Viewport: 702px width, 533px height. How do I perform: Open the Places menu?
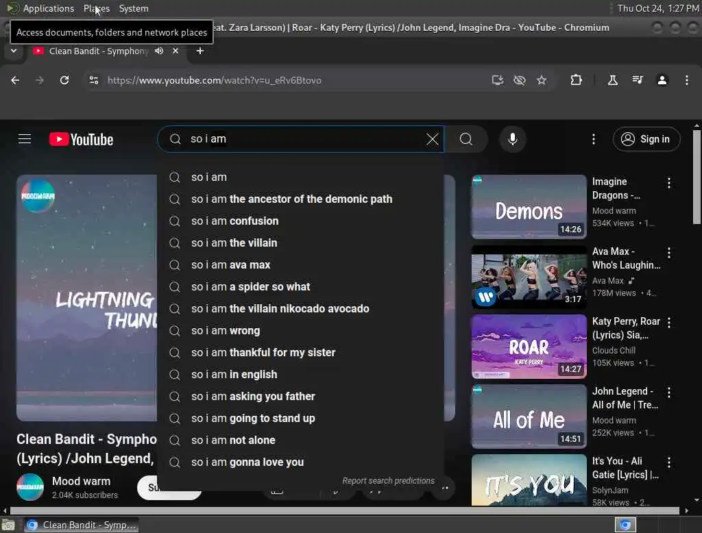96,8
